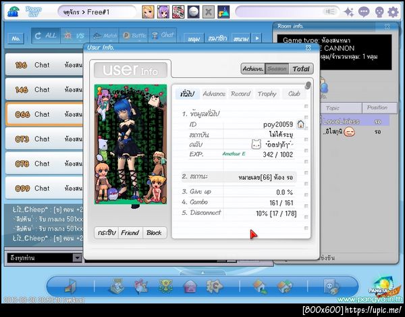The height and width of the screenshot is (317, 405).
Task: Filter room list by Battle tab
Action: tap(134, 36)
